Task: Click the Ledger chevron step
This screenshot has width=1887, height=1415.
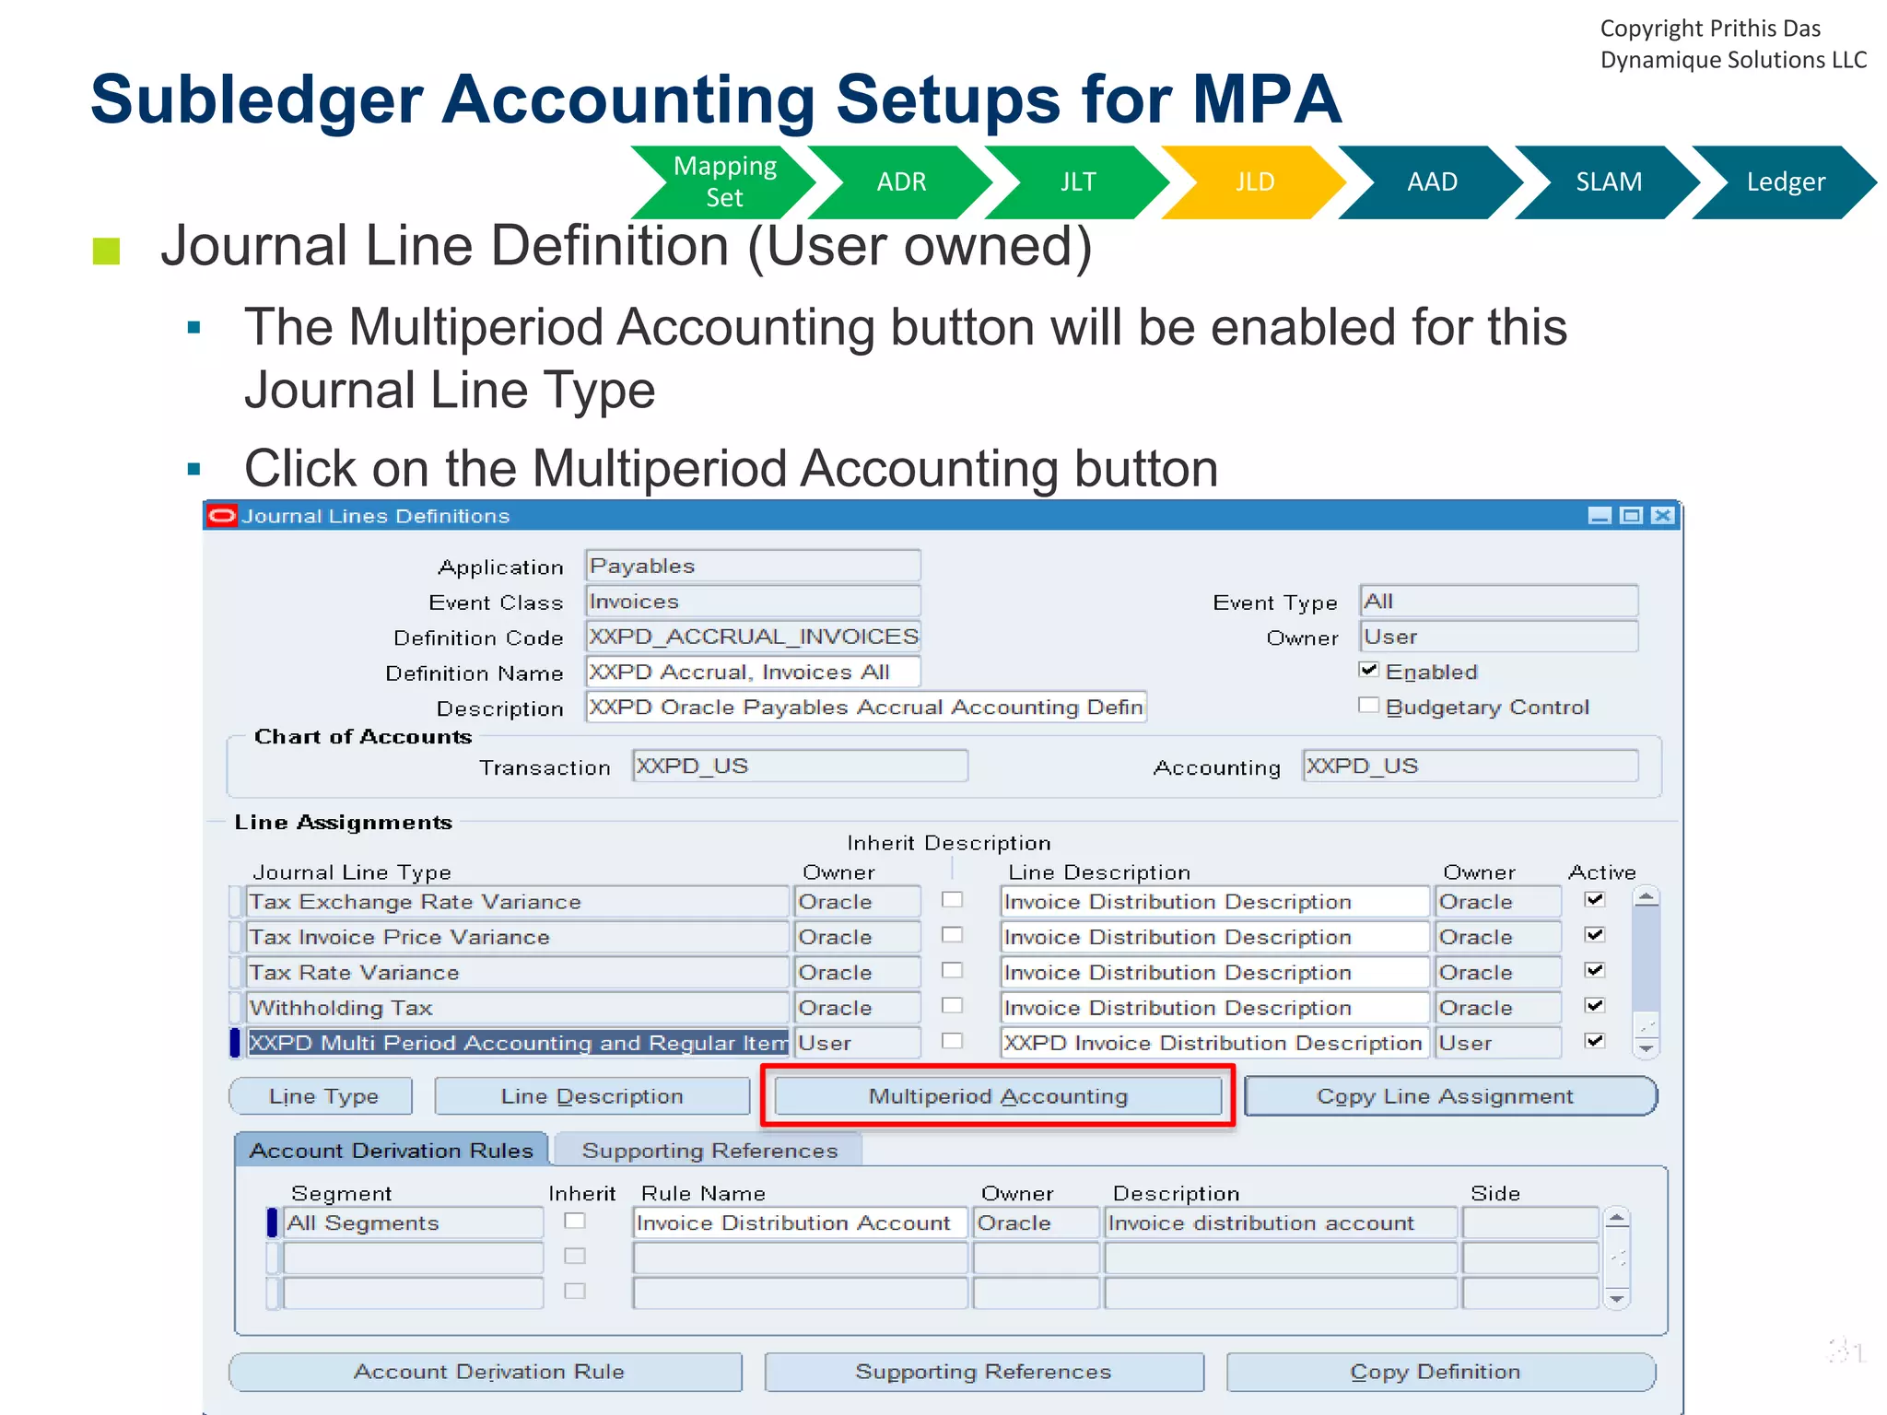Action: click(x=1786, y=181)
